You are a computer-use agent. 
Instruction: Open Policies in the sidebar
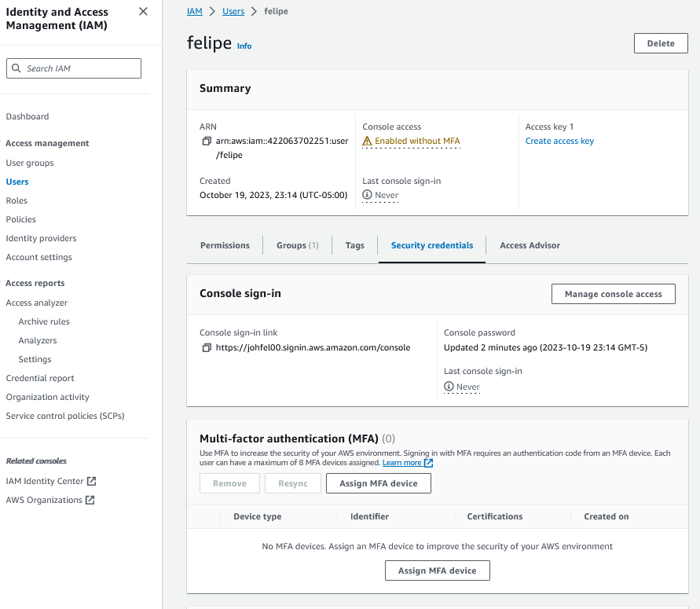coord(21,219)
